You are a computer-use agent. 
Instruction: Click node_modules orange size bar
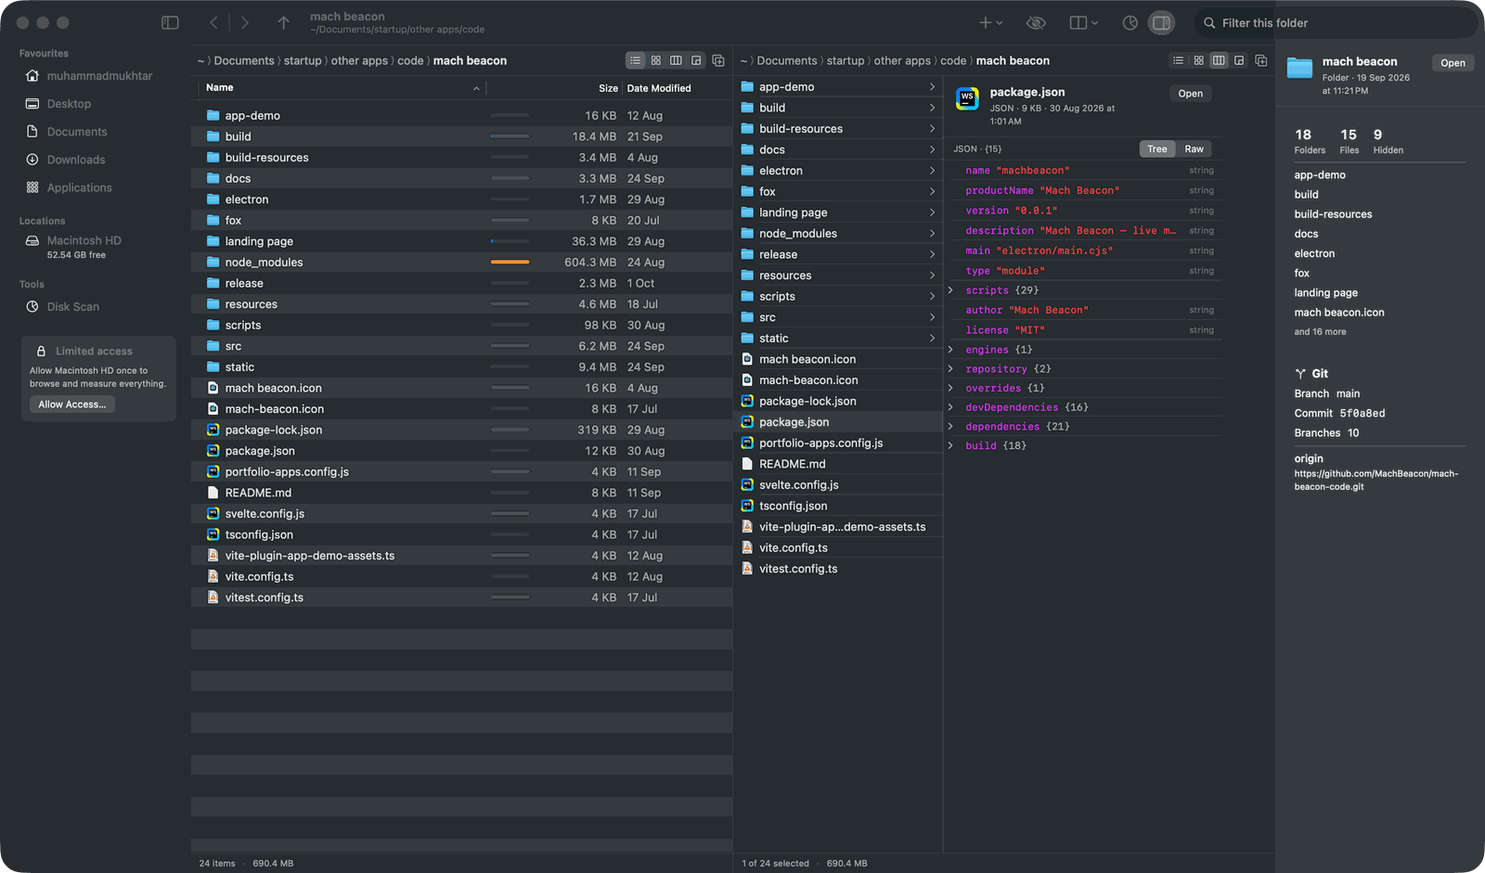click(510, 263)
